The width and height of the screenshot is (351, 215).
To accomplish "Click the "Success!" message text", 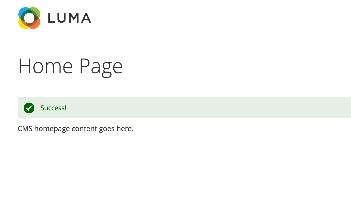I will point(53,108).
